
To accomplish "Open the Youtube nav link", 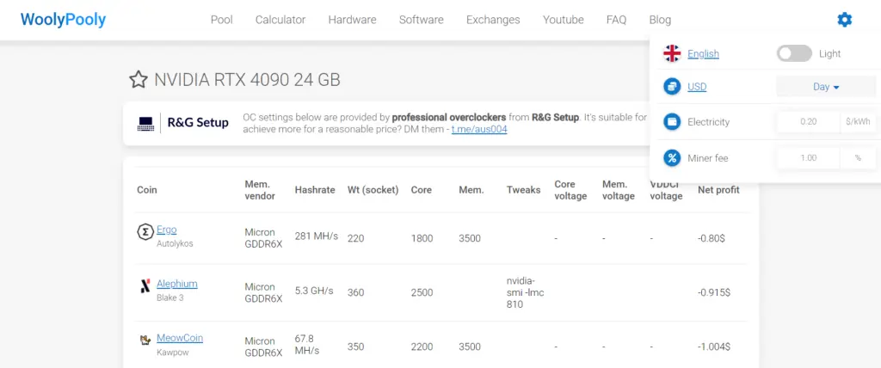I will [x=563, y=21].
